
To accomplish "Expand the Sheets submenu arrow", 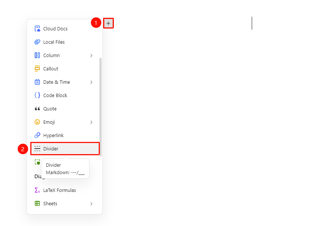I will pyautogui.click(x=91, y=204).
